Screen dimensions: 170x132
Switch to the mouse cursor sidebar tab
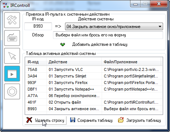point(12,56)
